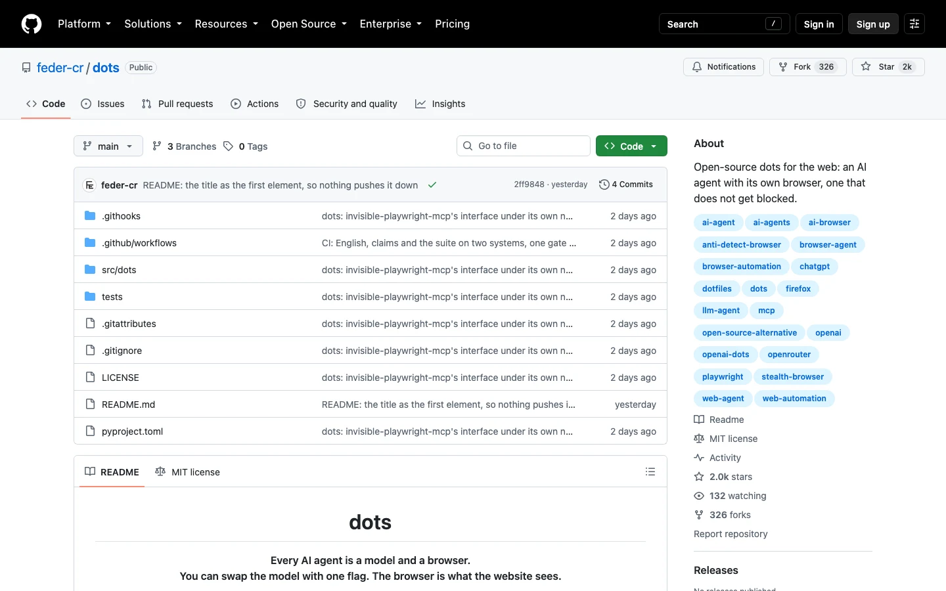Click the Pricing link in the header
This screenshot has width=946, height=591.
click(x=452, y=24)
